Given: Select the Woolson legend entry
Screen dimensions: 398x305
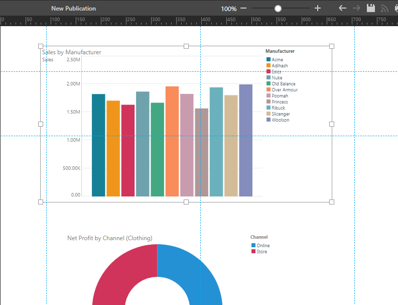Looking at the screenshot, I should 280,120.
